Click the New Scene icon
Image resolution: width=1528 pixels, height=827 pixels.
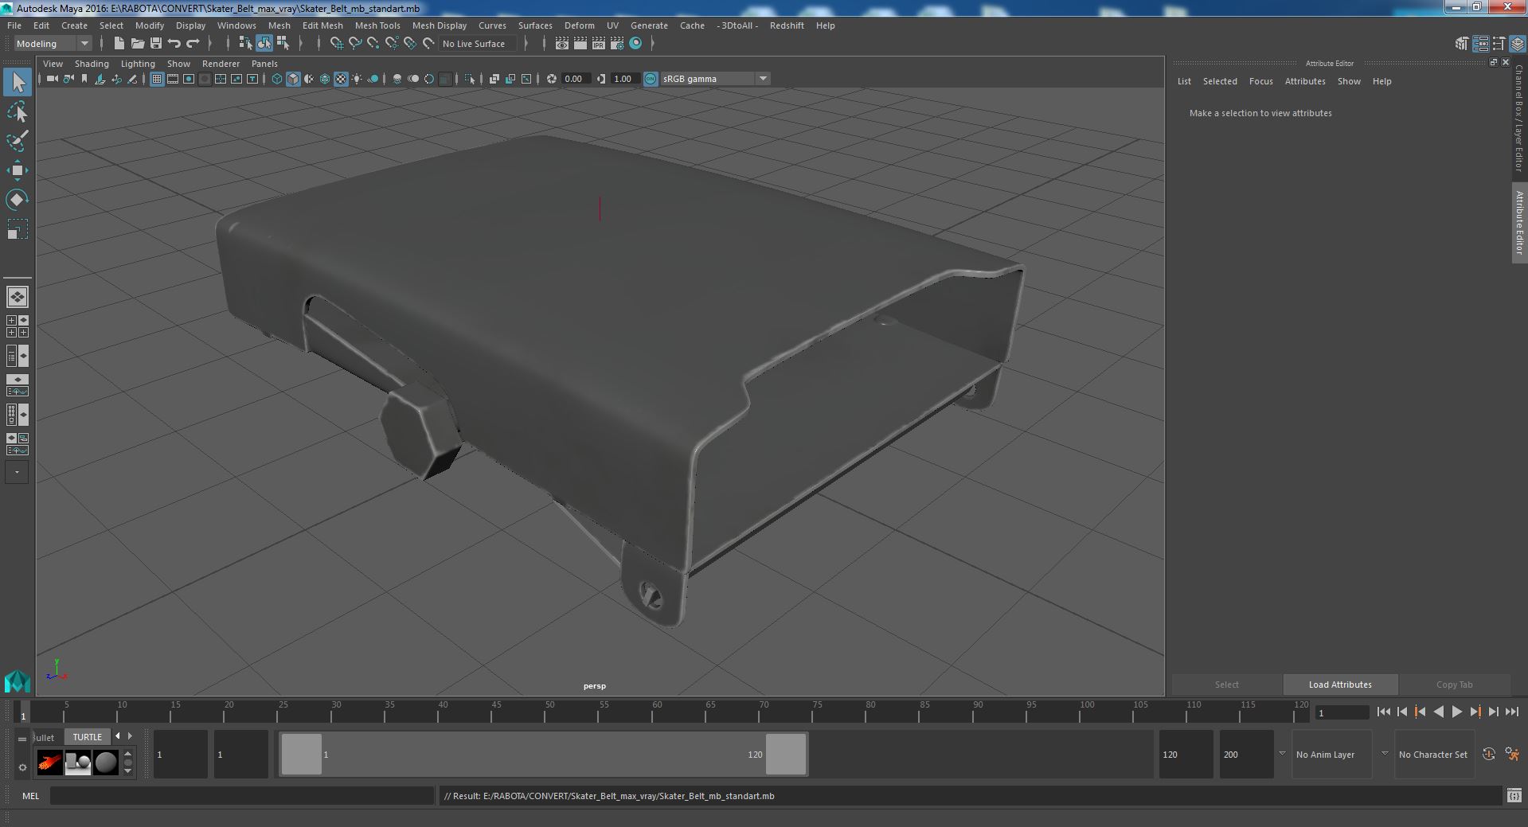click(x=119, y=44)
